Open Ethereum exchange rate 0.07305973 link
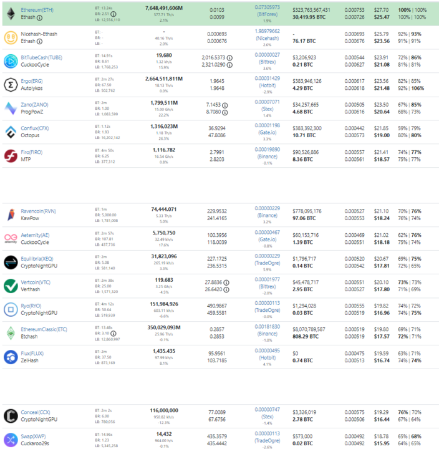 pos(267,7)
